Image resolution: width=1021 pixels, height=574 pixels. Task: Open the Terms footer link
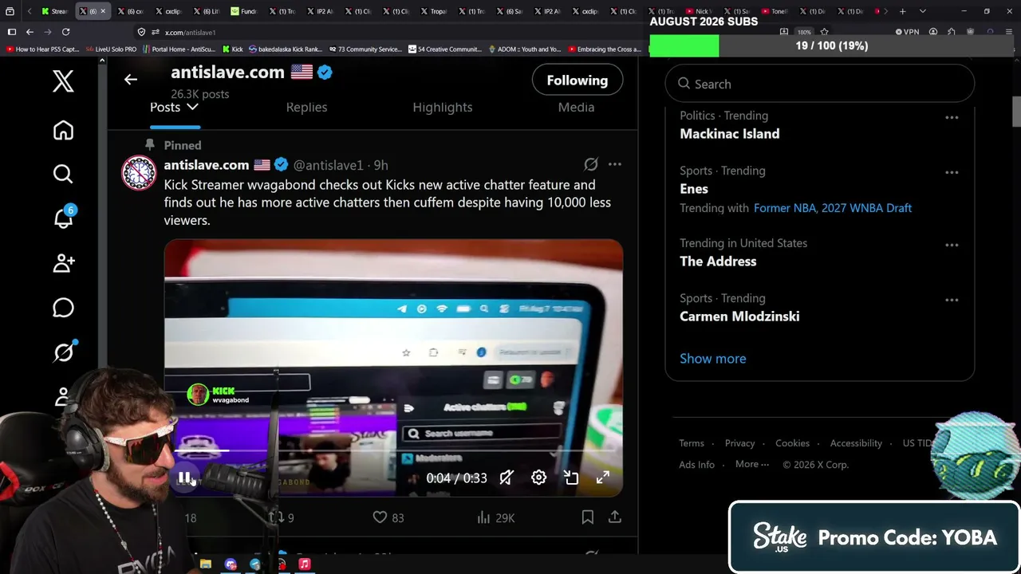tap(692, 443)
